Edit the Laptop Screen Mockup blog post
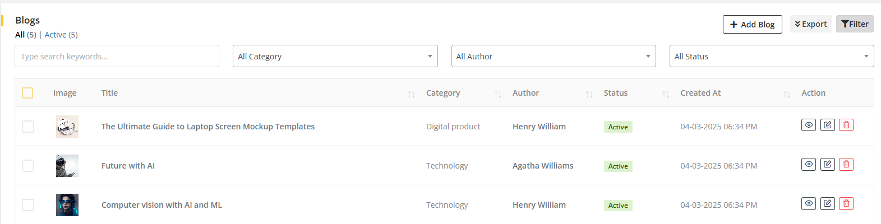This screenshot has height=224, width=881. 827,125
